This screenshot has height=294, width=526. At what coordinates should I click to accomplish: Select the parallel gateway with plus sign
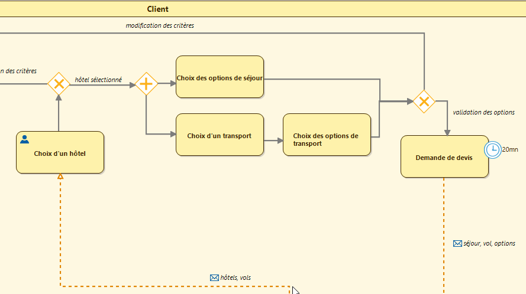146,84
